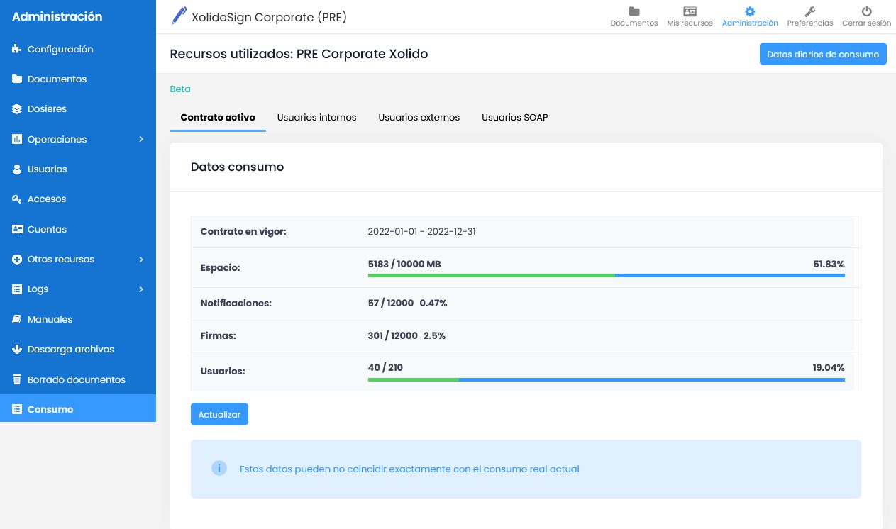896x529 pixels.
Task: Select the Usuarios SOAP tab
Action: 514,118
